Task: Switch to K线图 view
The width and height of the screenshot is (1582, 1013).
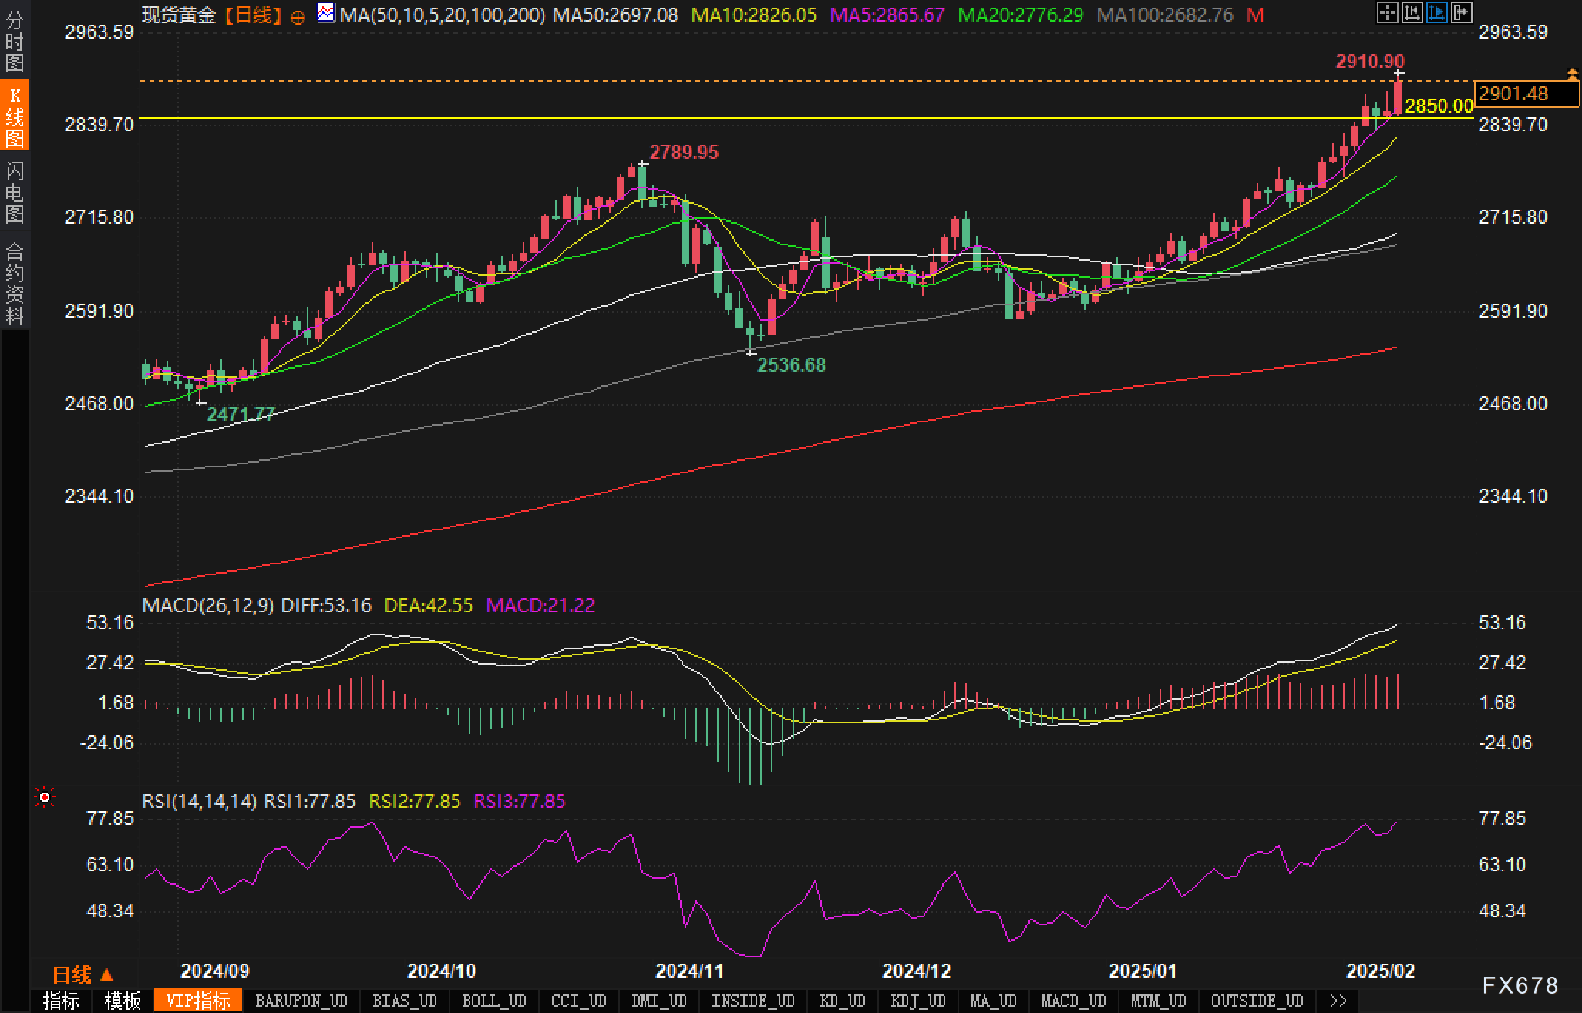Action: tap(15, 116)
